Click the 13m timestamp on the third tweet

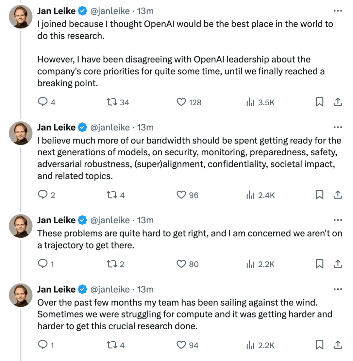[x=145, y=220]
